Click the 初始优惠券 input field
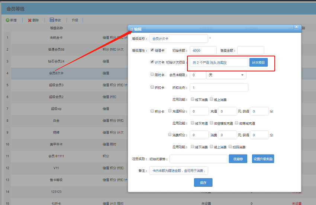The image size is (316, 205). (x=199, y=159)
